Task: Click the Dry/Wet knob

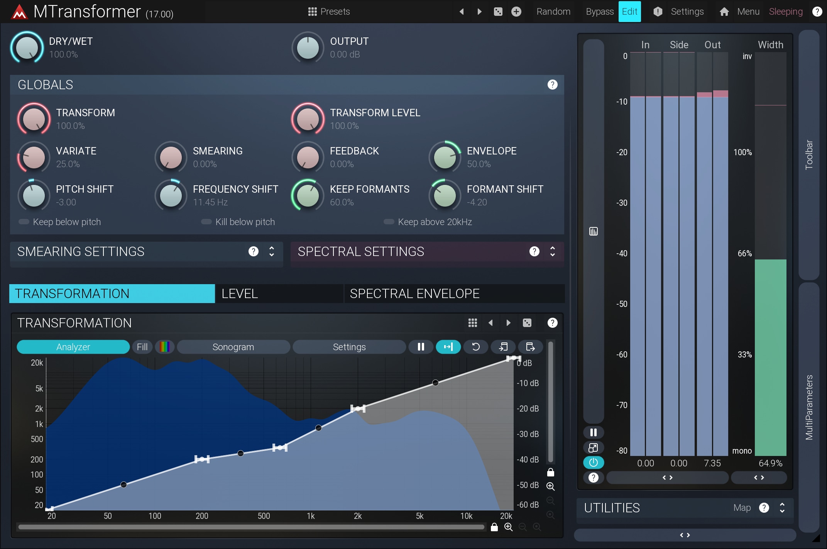Action: [x=27, y=47]
